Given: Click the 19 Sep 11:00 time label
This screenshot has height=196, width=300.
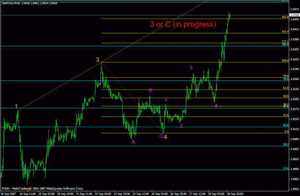Looking at the screenshot, I should point(27,194).
